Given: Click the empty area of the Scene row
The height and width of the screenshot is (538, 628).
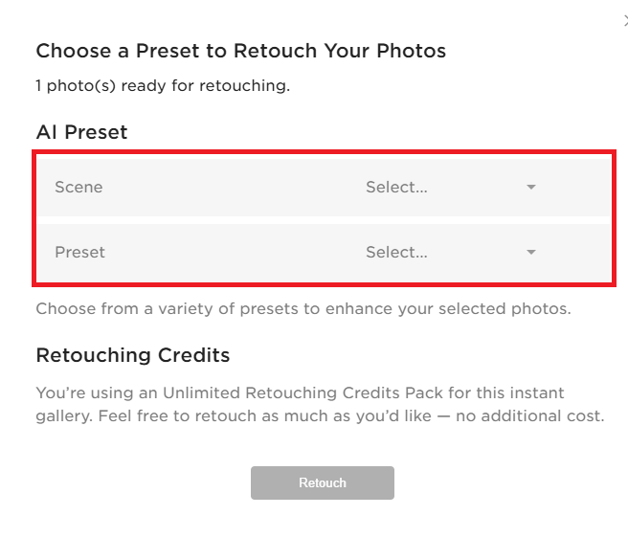Looking at the screenshot, I should [233, 187].
